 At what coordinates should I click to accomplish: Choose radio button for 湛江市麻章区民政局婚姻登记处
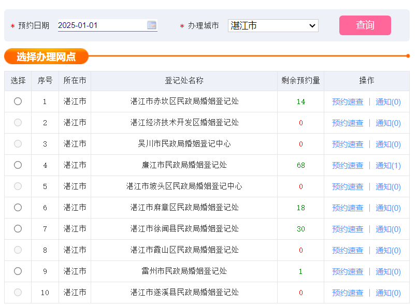point(18,208)
